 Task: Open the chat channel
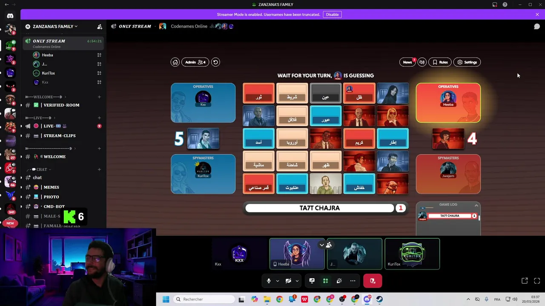click(64, 177)
